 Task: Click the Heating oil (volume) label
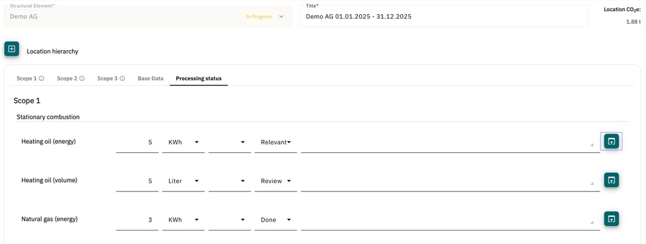[49, 180]
